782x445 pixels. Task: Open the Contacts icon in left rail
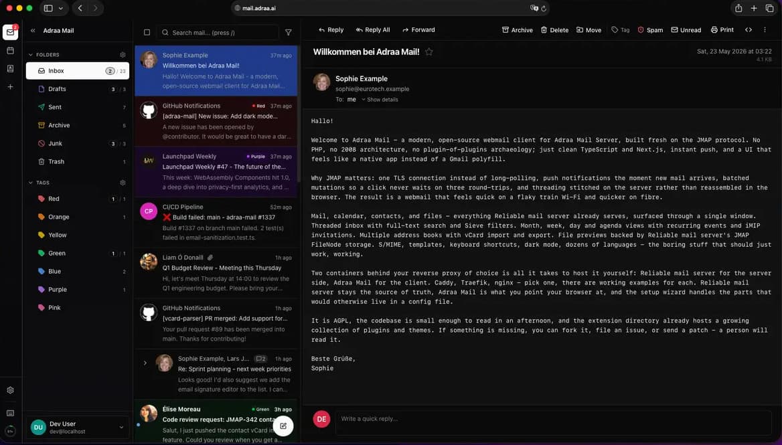click(x=11, y=69)
